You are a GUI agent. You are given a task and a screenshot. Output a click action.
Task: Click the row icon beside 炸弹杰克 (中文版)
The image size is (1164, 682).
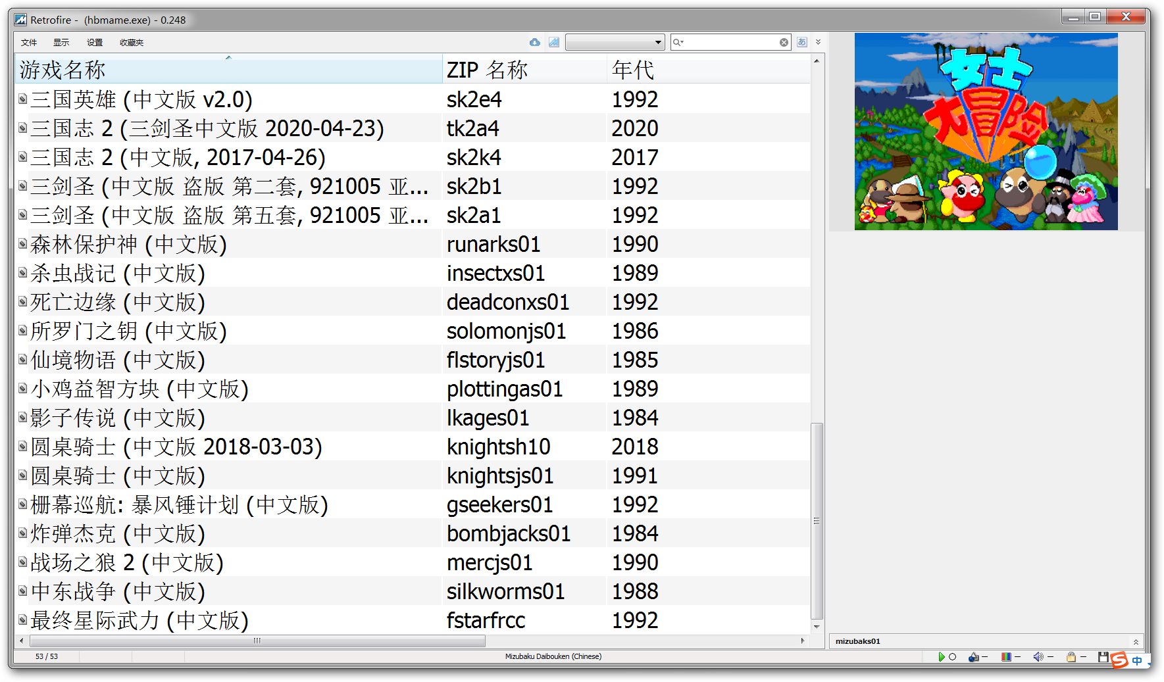(22, 533)
